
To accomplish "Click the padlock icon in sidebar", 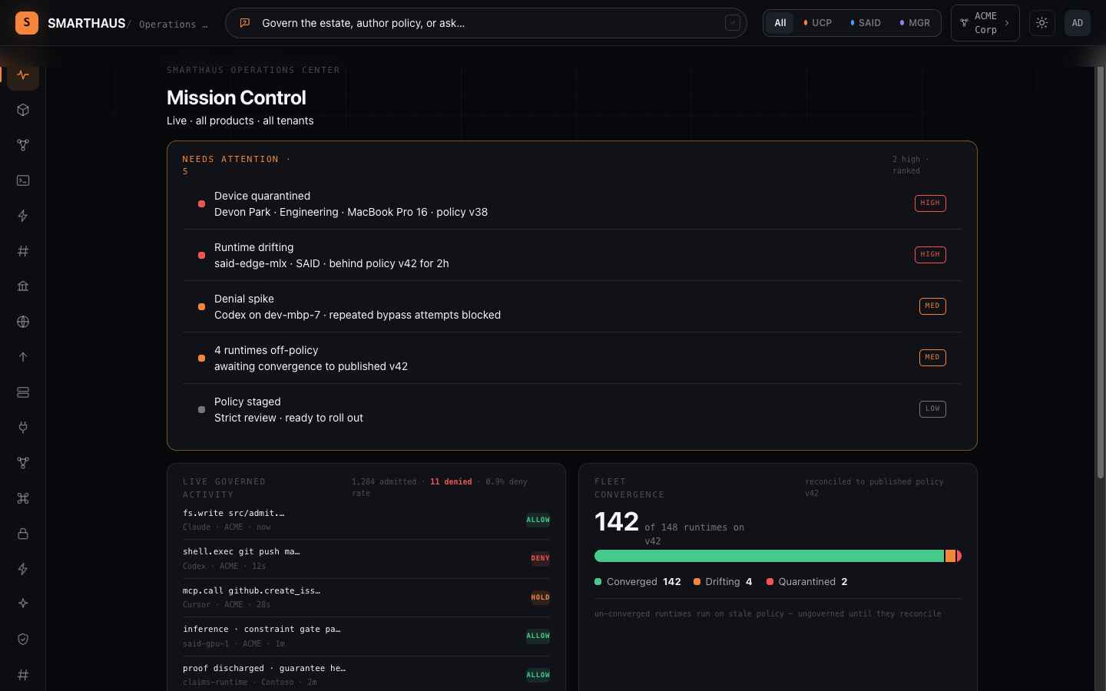I will tap(23, 534).
